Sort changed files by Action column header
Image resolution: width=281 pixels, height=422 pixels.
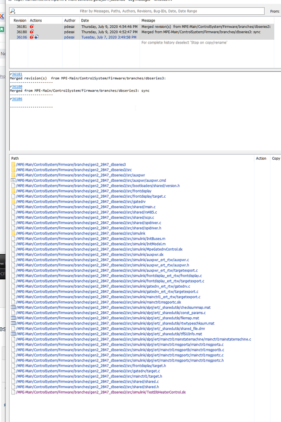tap(261, 158)
